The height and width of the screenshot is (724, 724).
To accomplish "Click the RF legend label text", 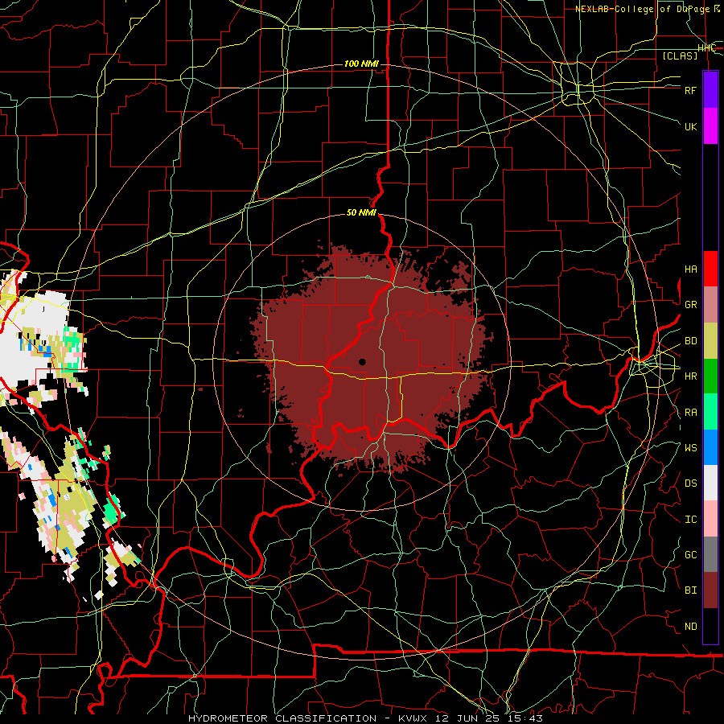I will pos(691,90).
